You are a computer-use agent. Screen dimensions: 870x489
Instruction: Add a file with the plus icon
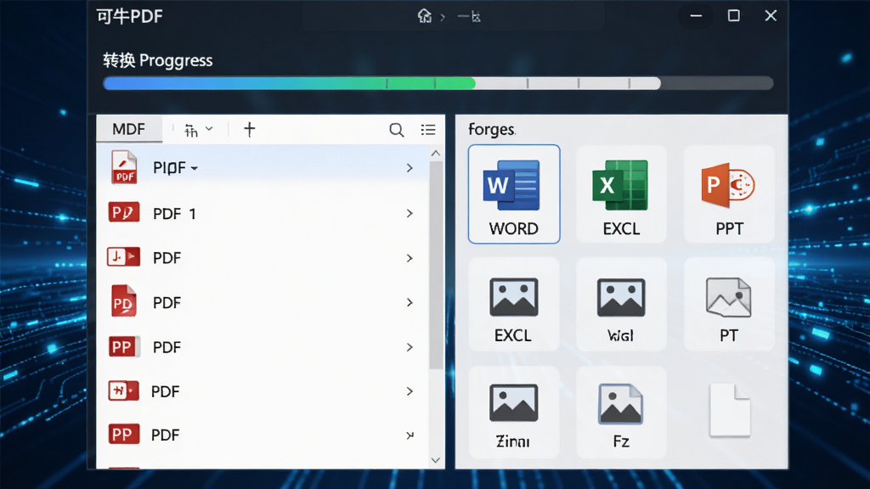coord(250,129)
